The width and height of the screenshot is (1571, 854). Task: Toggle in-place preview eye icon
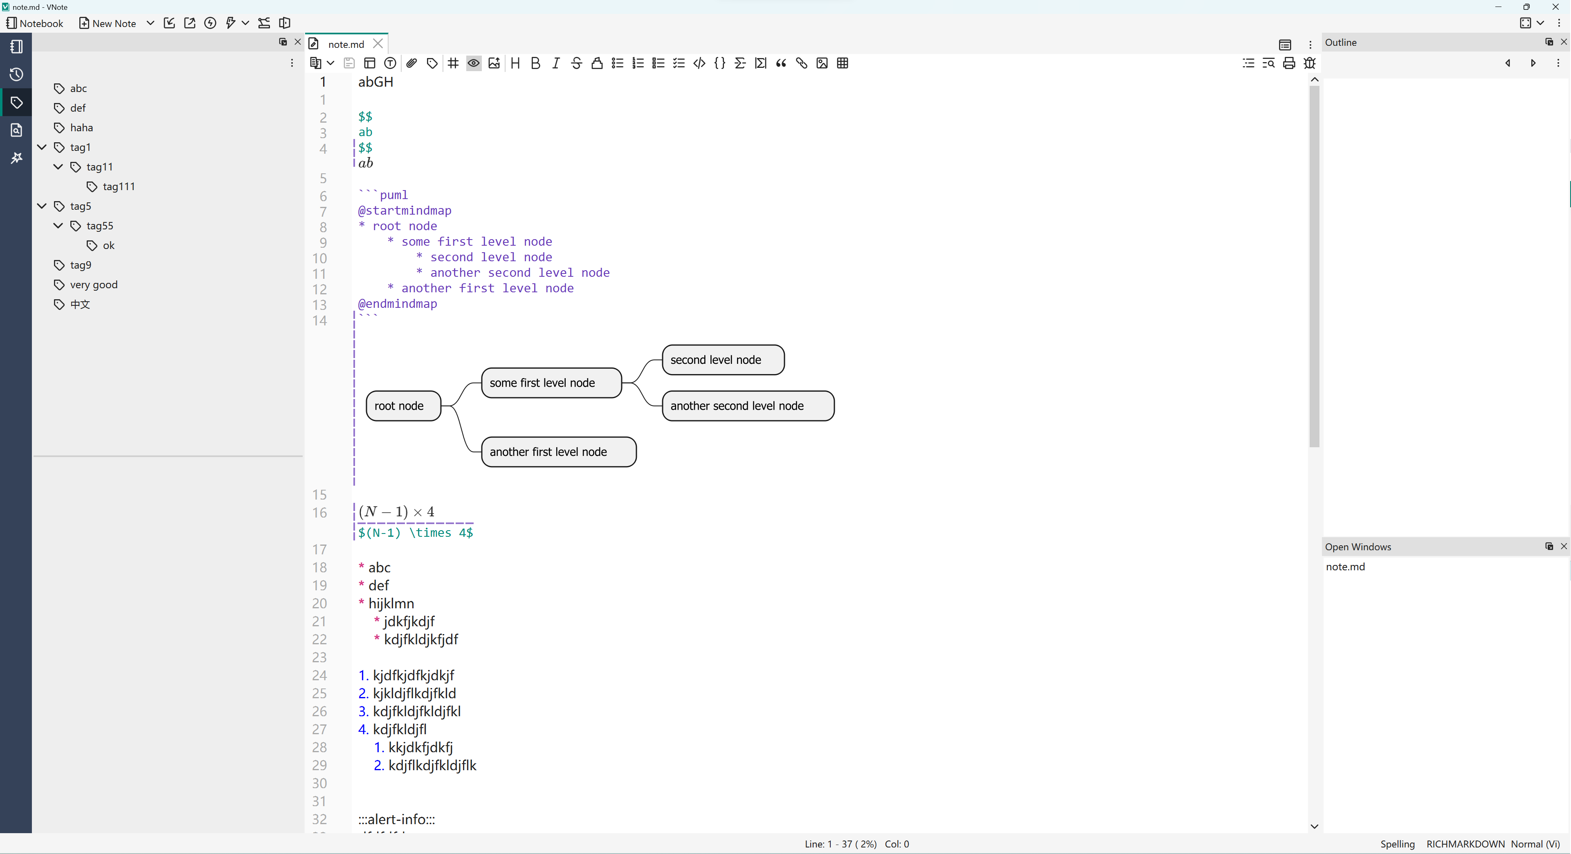pyautogui.click(x=473, y=63)
